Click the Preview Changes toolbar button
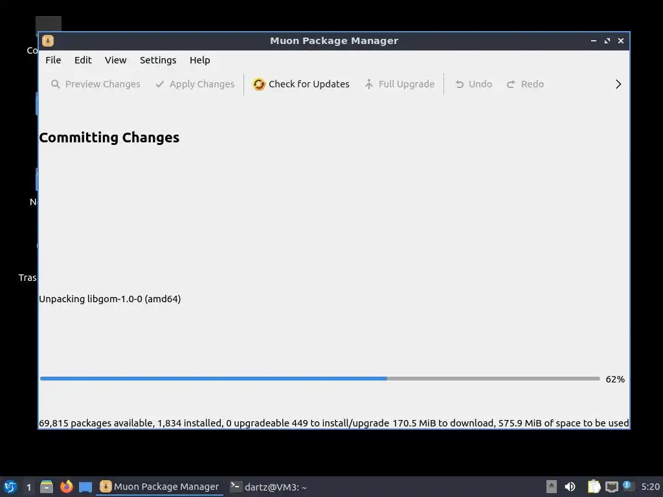This screenshot has width=663, height=497. coord(96,84)
